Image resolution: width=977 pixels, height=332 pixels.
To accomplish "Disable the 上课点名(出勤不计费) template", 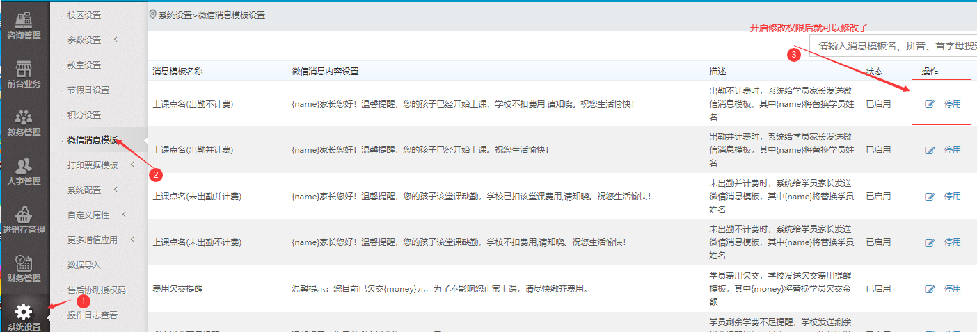I will [x=953, y=104].
